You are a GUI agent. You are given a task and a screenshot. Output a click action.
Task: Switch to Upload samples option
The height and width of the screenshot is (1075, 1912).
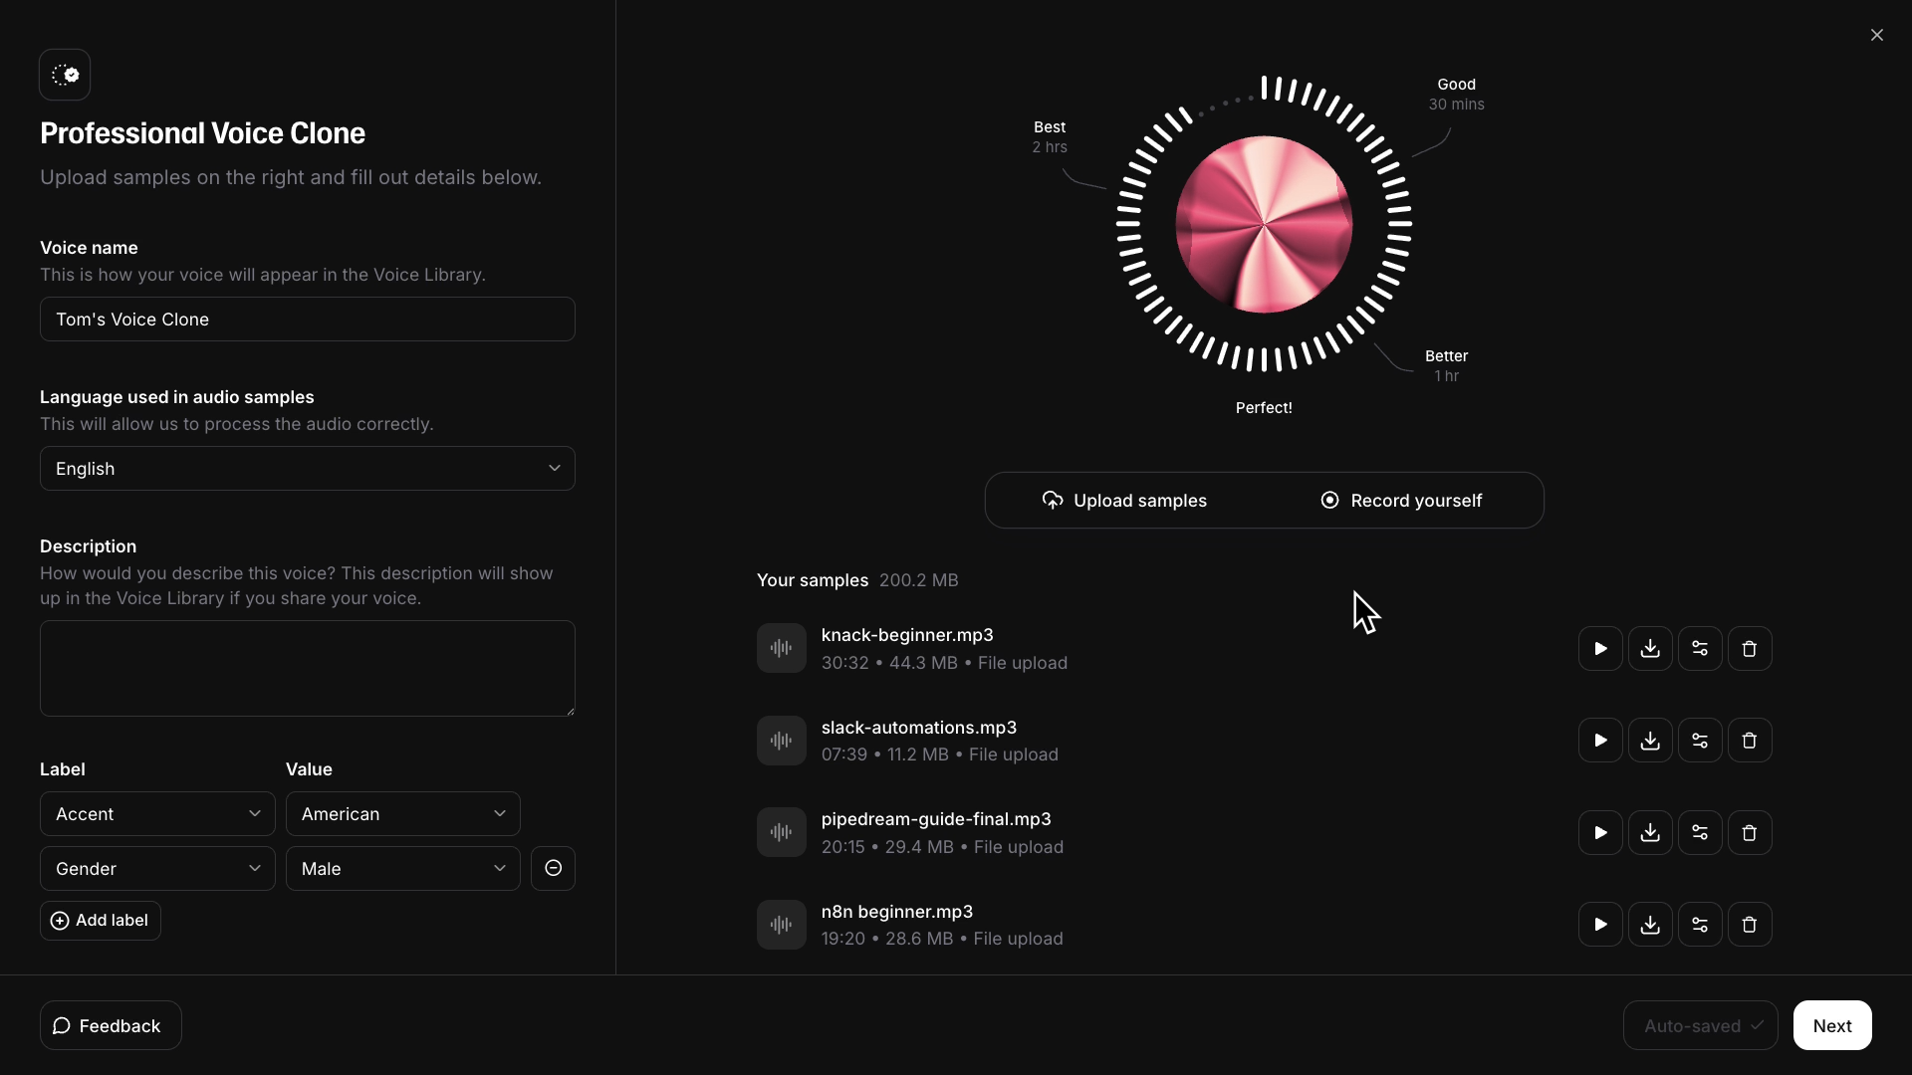[x=1124, y=501]
